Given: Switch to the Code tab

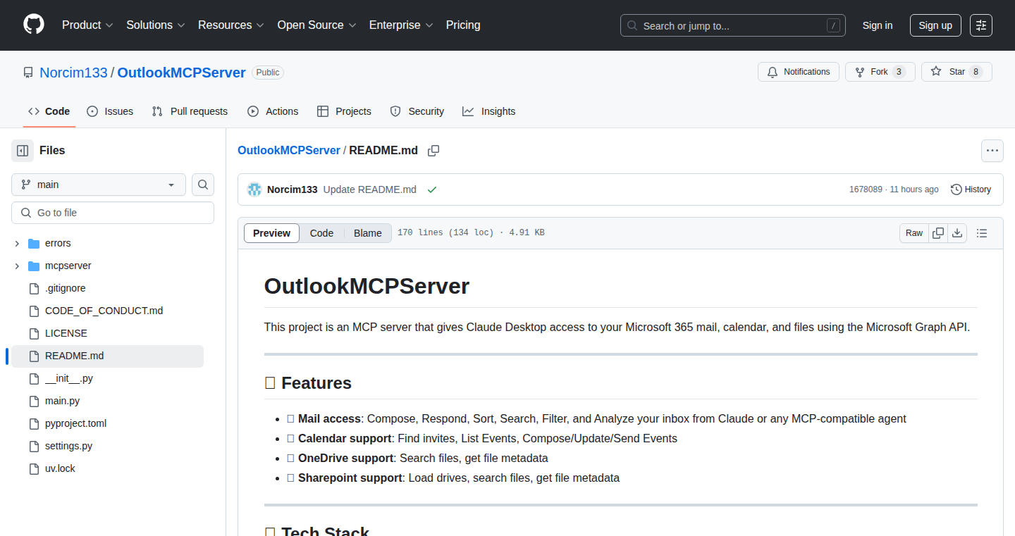Looking at the screenshot, I should pyautogui.click(x=49, y=111).
